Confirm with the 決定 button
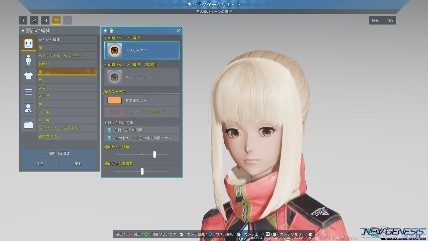The height and width of the screenshot is (241, 428). 40,164
